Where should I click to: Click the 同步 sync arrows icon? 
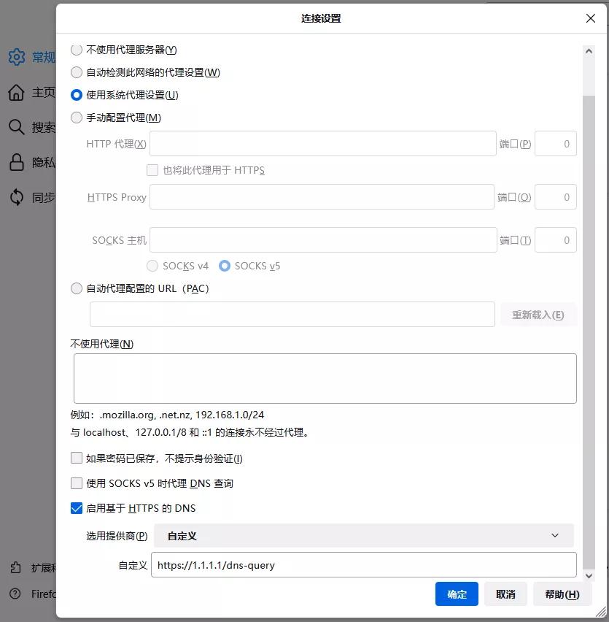[x=17, y=197]
